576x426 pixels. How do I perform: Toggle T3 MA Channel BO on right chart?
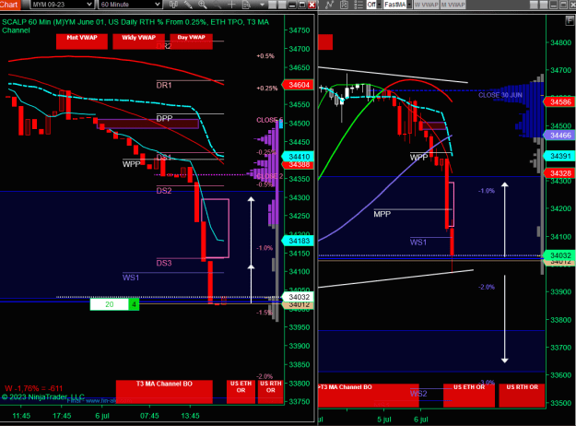(x=368, y=396)
